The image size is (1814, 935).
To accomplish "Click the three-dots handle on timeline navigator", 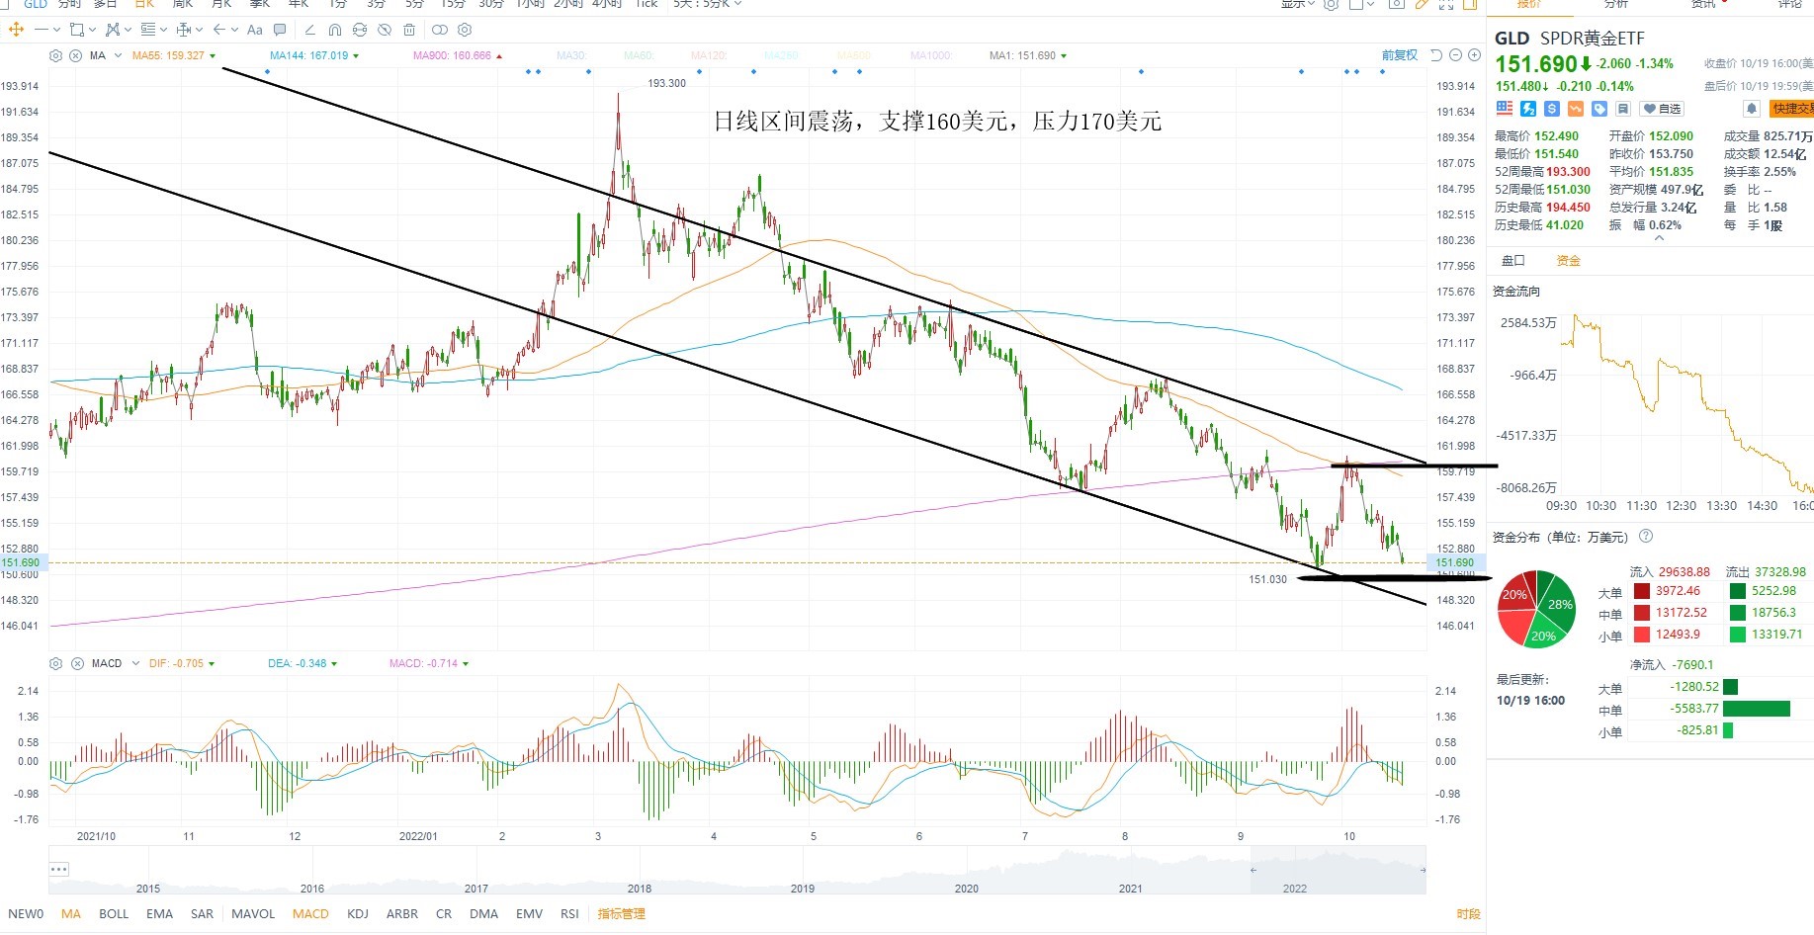I will click(58, 869).
